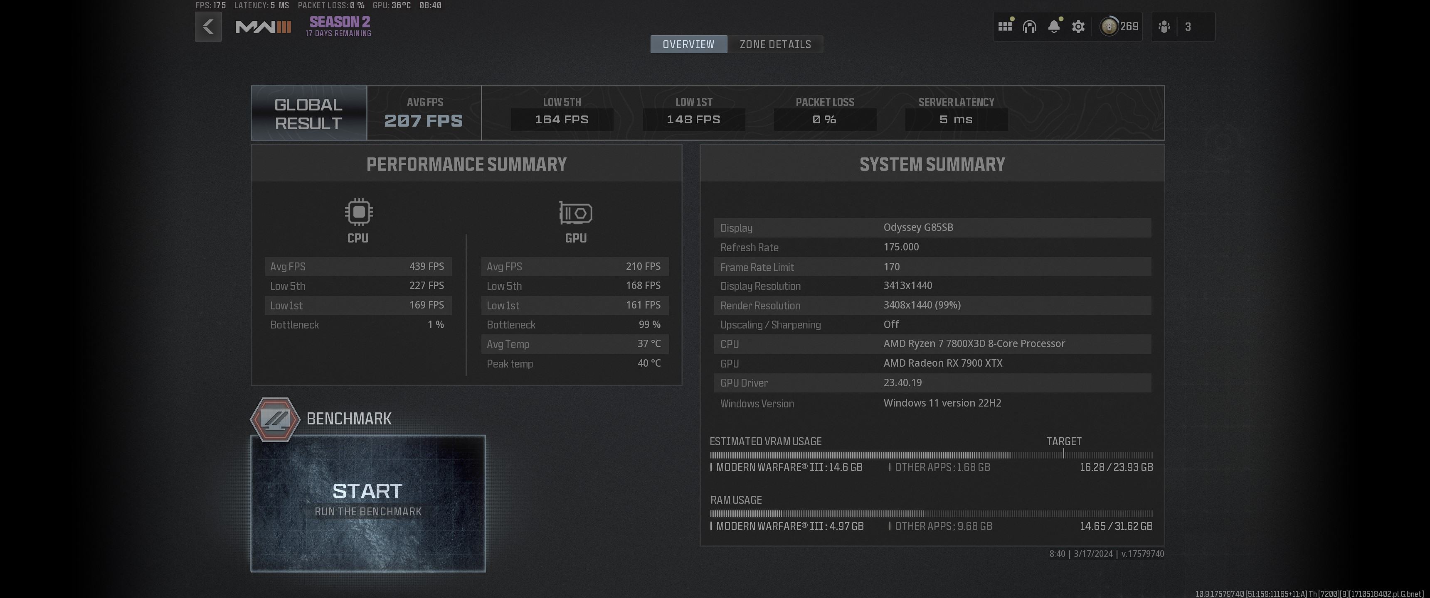This screenshot has width=1430, height=598.
Task: Click the GPU graphics card icon
Action: click(x=576, y=213)
